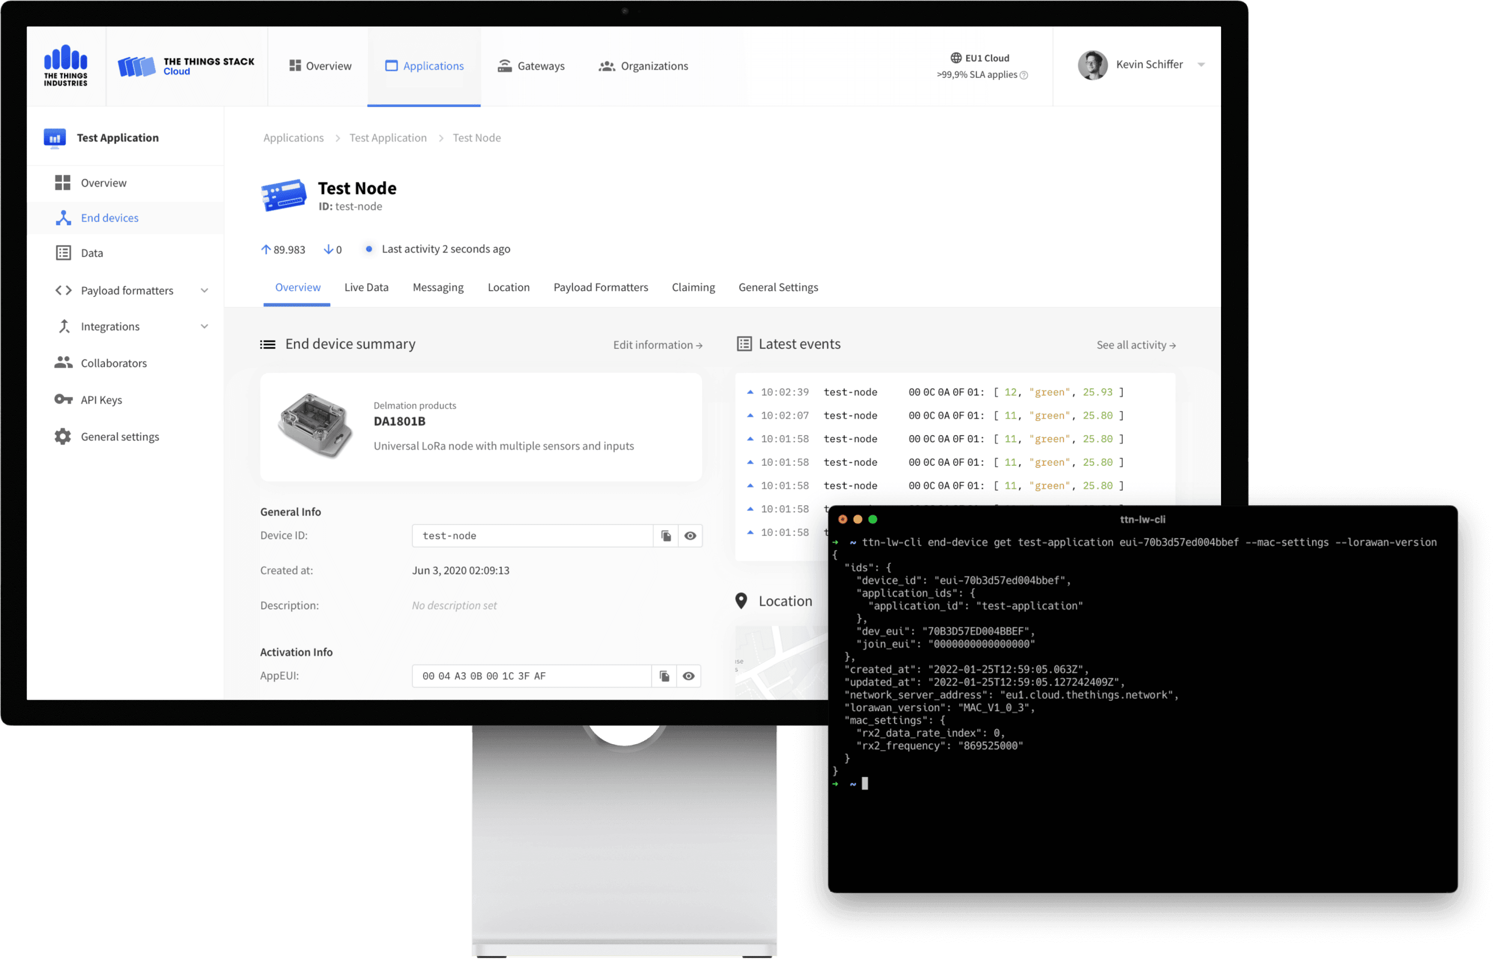Click Edit information link
This screenshot has width=1500, height=959.
tap(657, 345)
